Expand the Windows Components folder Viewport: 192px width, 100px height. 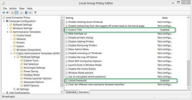[x=11, y=50]
